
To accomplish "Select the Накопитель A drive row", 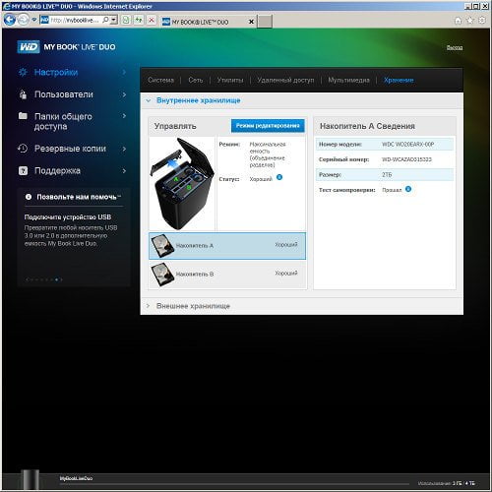I will 227,246.
